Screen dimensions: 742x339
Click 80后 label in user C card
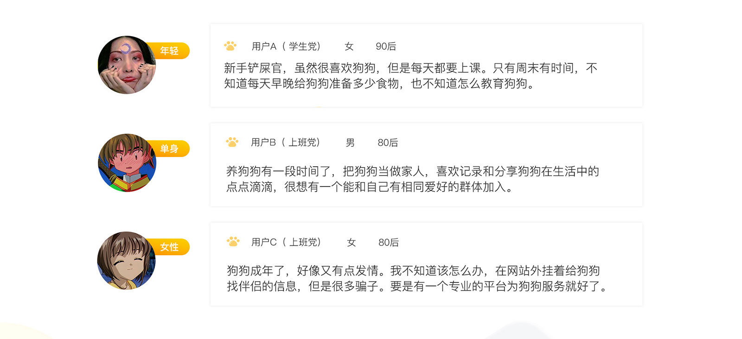pyautogui.click(x=389, y=242)
